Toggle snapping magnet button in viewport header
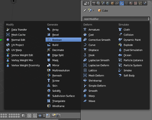Screen dimensions: 152x120 point(35,116)
